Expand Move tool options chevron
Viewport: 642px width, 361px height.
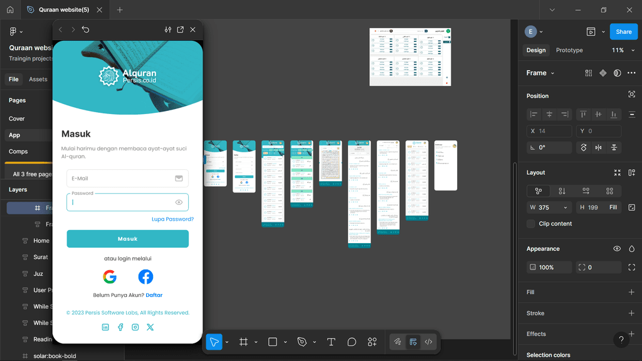click(x=227, y=342)
